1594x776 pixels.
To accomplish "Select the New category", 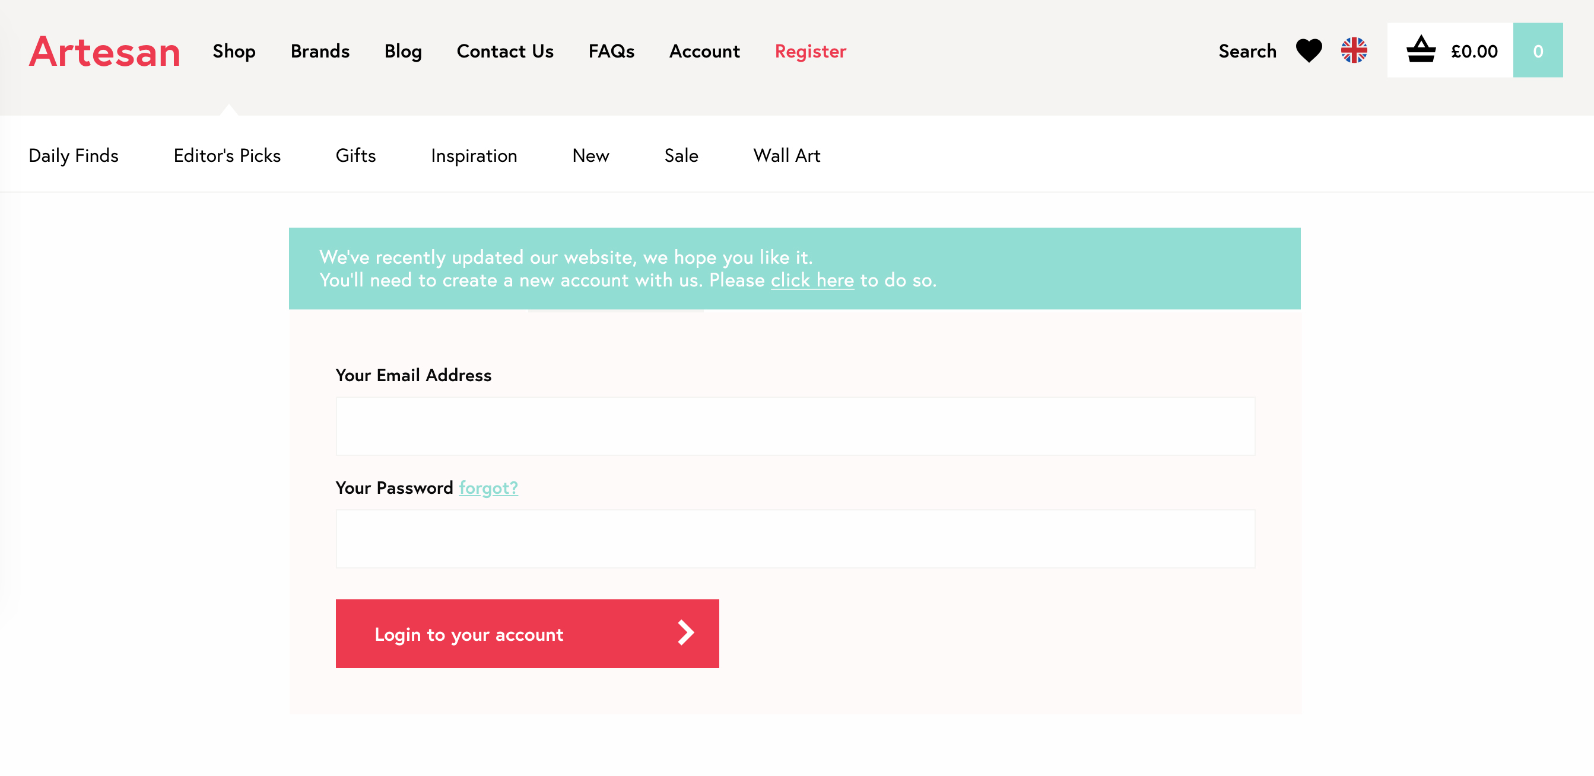I will tap(590, 155).
